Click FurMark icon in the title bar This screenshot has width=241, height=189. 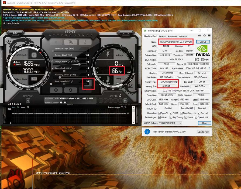coord(4,3)
